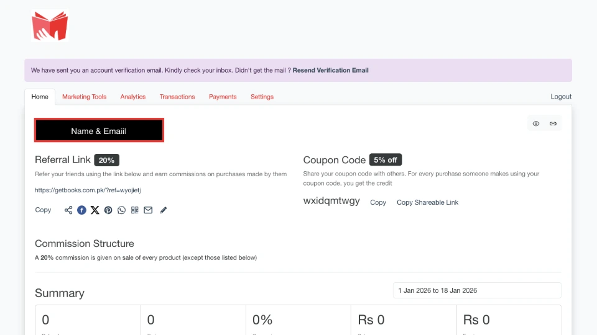
Task: Share referral link on Facebook
Action: [81, 210]
